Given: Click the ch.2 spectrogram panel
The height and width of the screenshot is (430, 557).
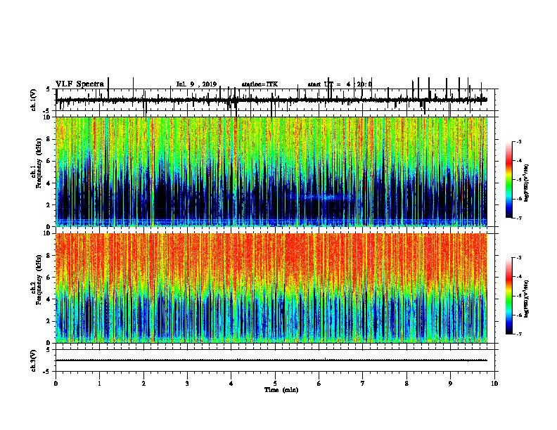Looking at the screenshot, I should click(x=271, y=288).
